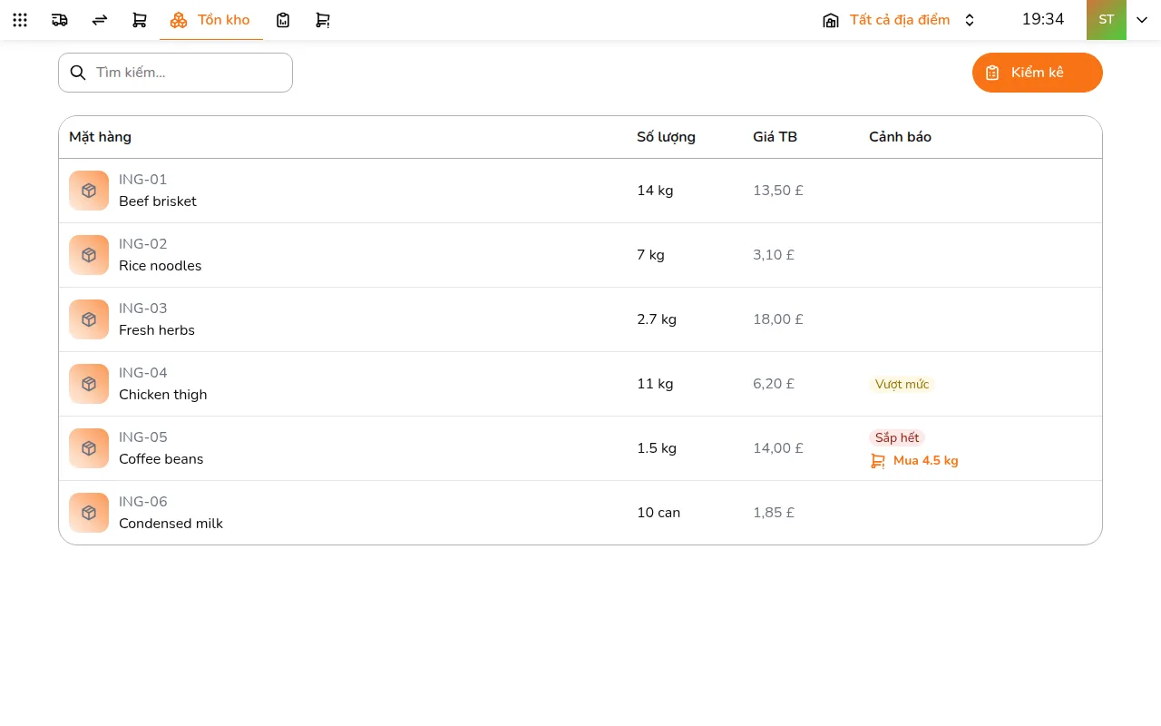Open the delivery truck section

coord(60,20)
